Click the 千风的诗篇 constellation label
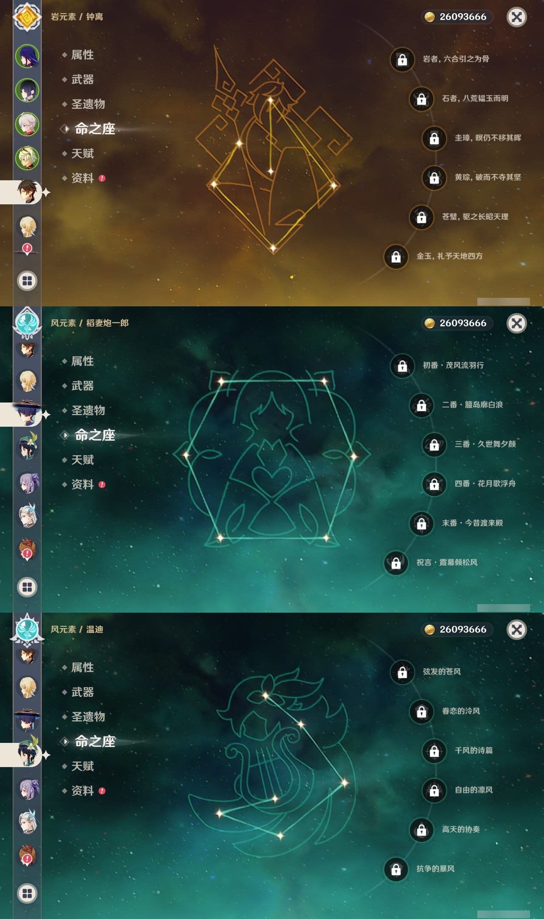 [474, 751]
